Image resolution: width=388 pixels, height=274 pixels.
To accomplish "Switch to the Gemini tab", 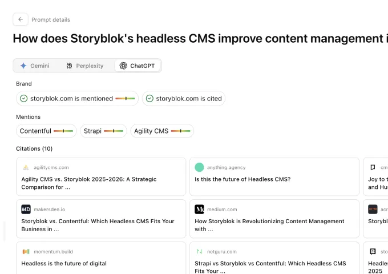I will [35, 66].
